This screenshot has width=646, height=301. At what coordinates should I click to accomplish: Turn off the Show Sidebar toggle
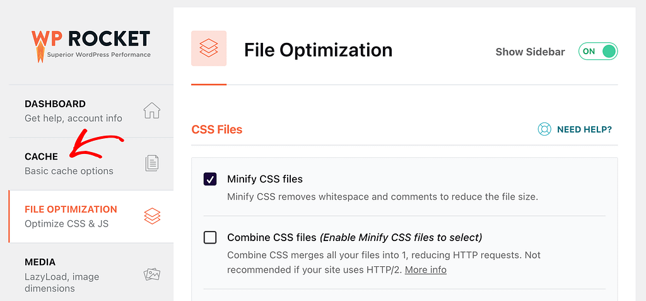tap(598, 51)
